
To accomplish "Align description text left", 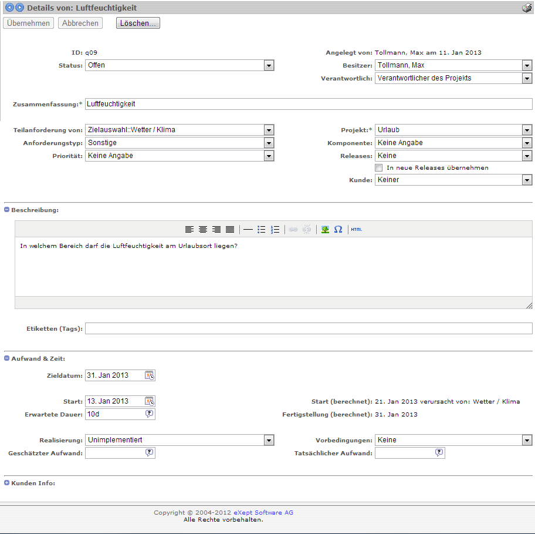I will [189, 229].
